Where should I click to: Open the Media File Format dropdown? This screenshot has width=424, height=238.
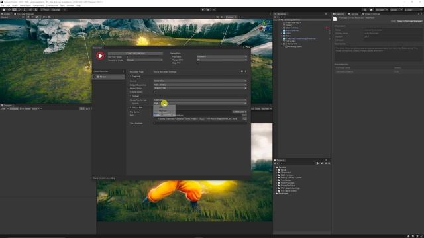pos(200,100)
